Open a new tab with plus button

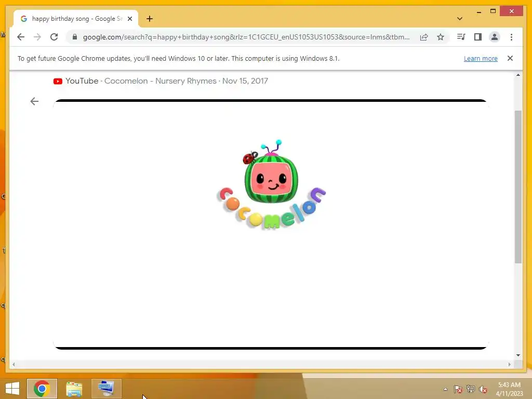click(150, 19)
